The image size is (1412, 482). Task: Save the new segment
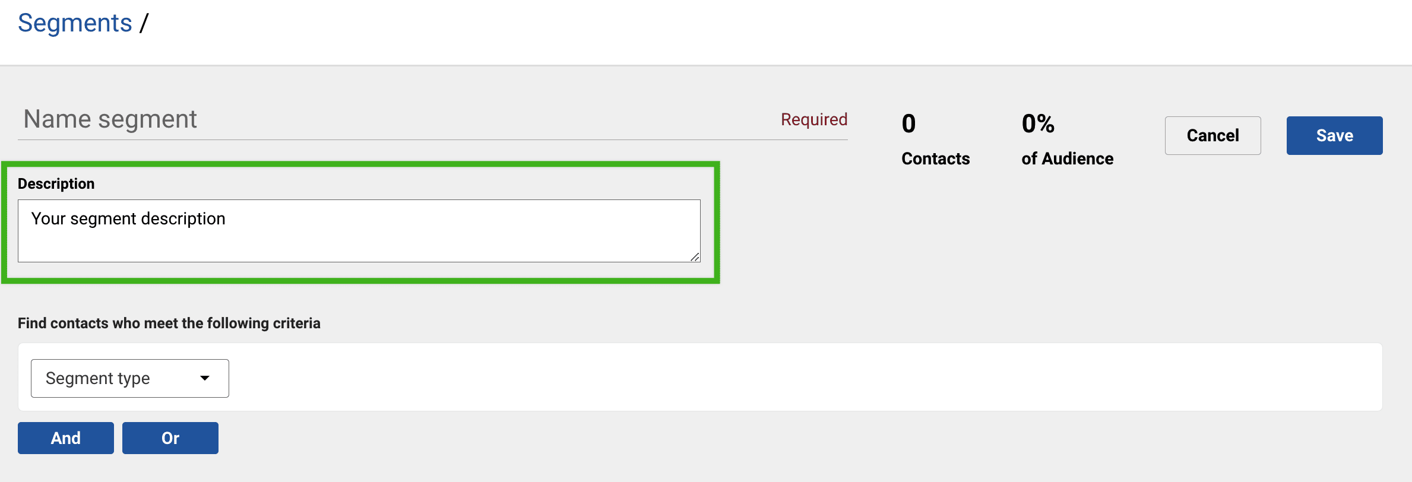point(1334,135)
